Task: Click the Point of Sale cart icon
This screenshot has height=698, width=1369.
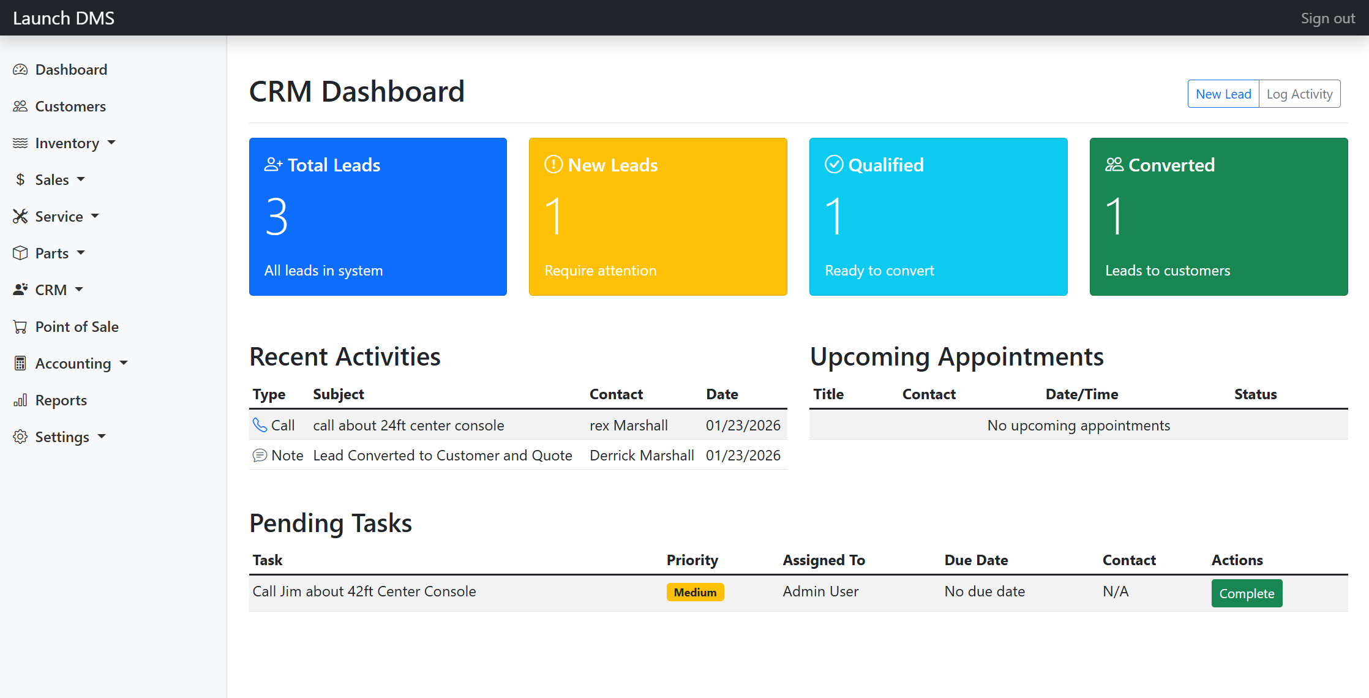Action: [20, 327]
